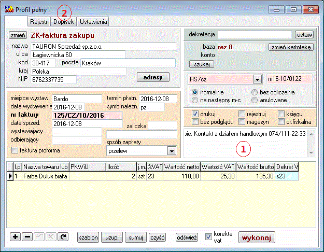324x252 pixels.
Task: Open the adresy button
Action: [153, 77]
